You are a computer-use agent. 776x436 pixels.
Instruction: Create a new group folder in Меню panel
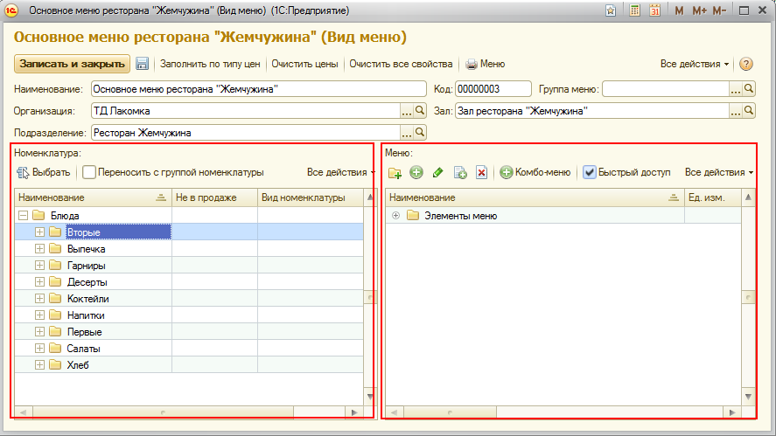click(x=395, y=173)
